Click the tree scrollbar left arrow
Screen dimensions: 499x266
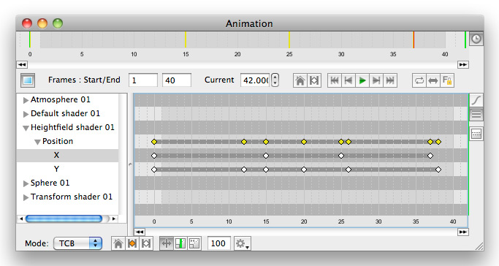(21, 218)
